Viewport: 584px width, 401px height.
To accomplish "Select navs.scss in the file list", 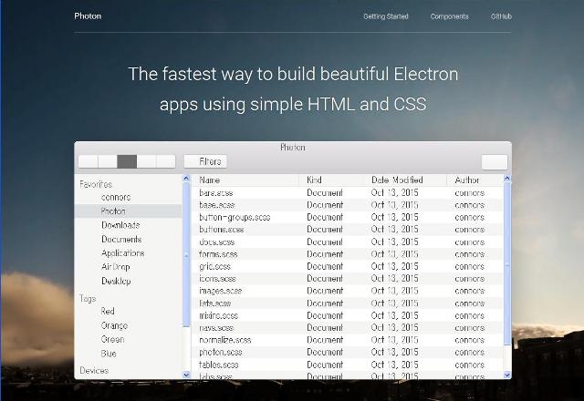I will pyautogui.click(x=347, y=328).
